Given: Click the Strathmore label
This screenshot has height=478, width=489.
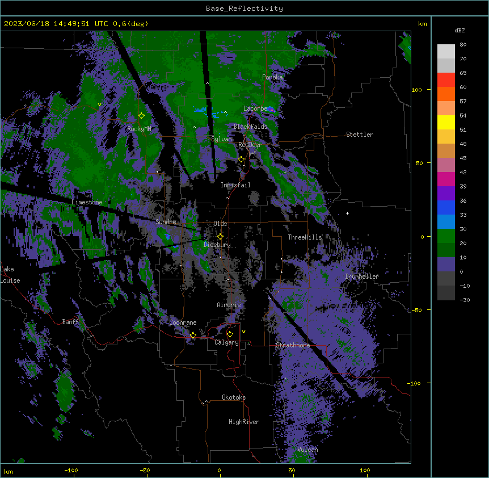Looking at the screenshot, I should [x=293, y=345].
